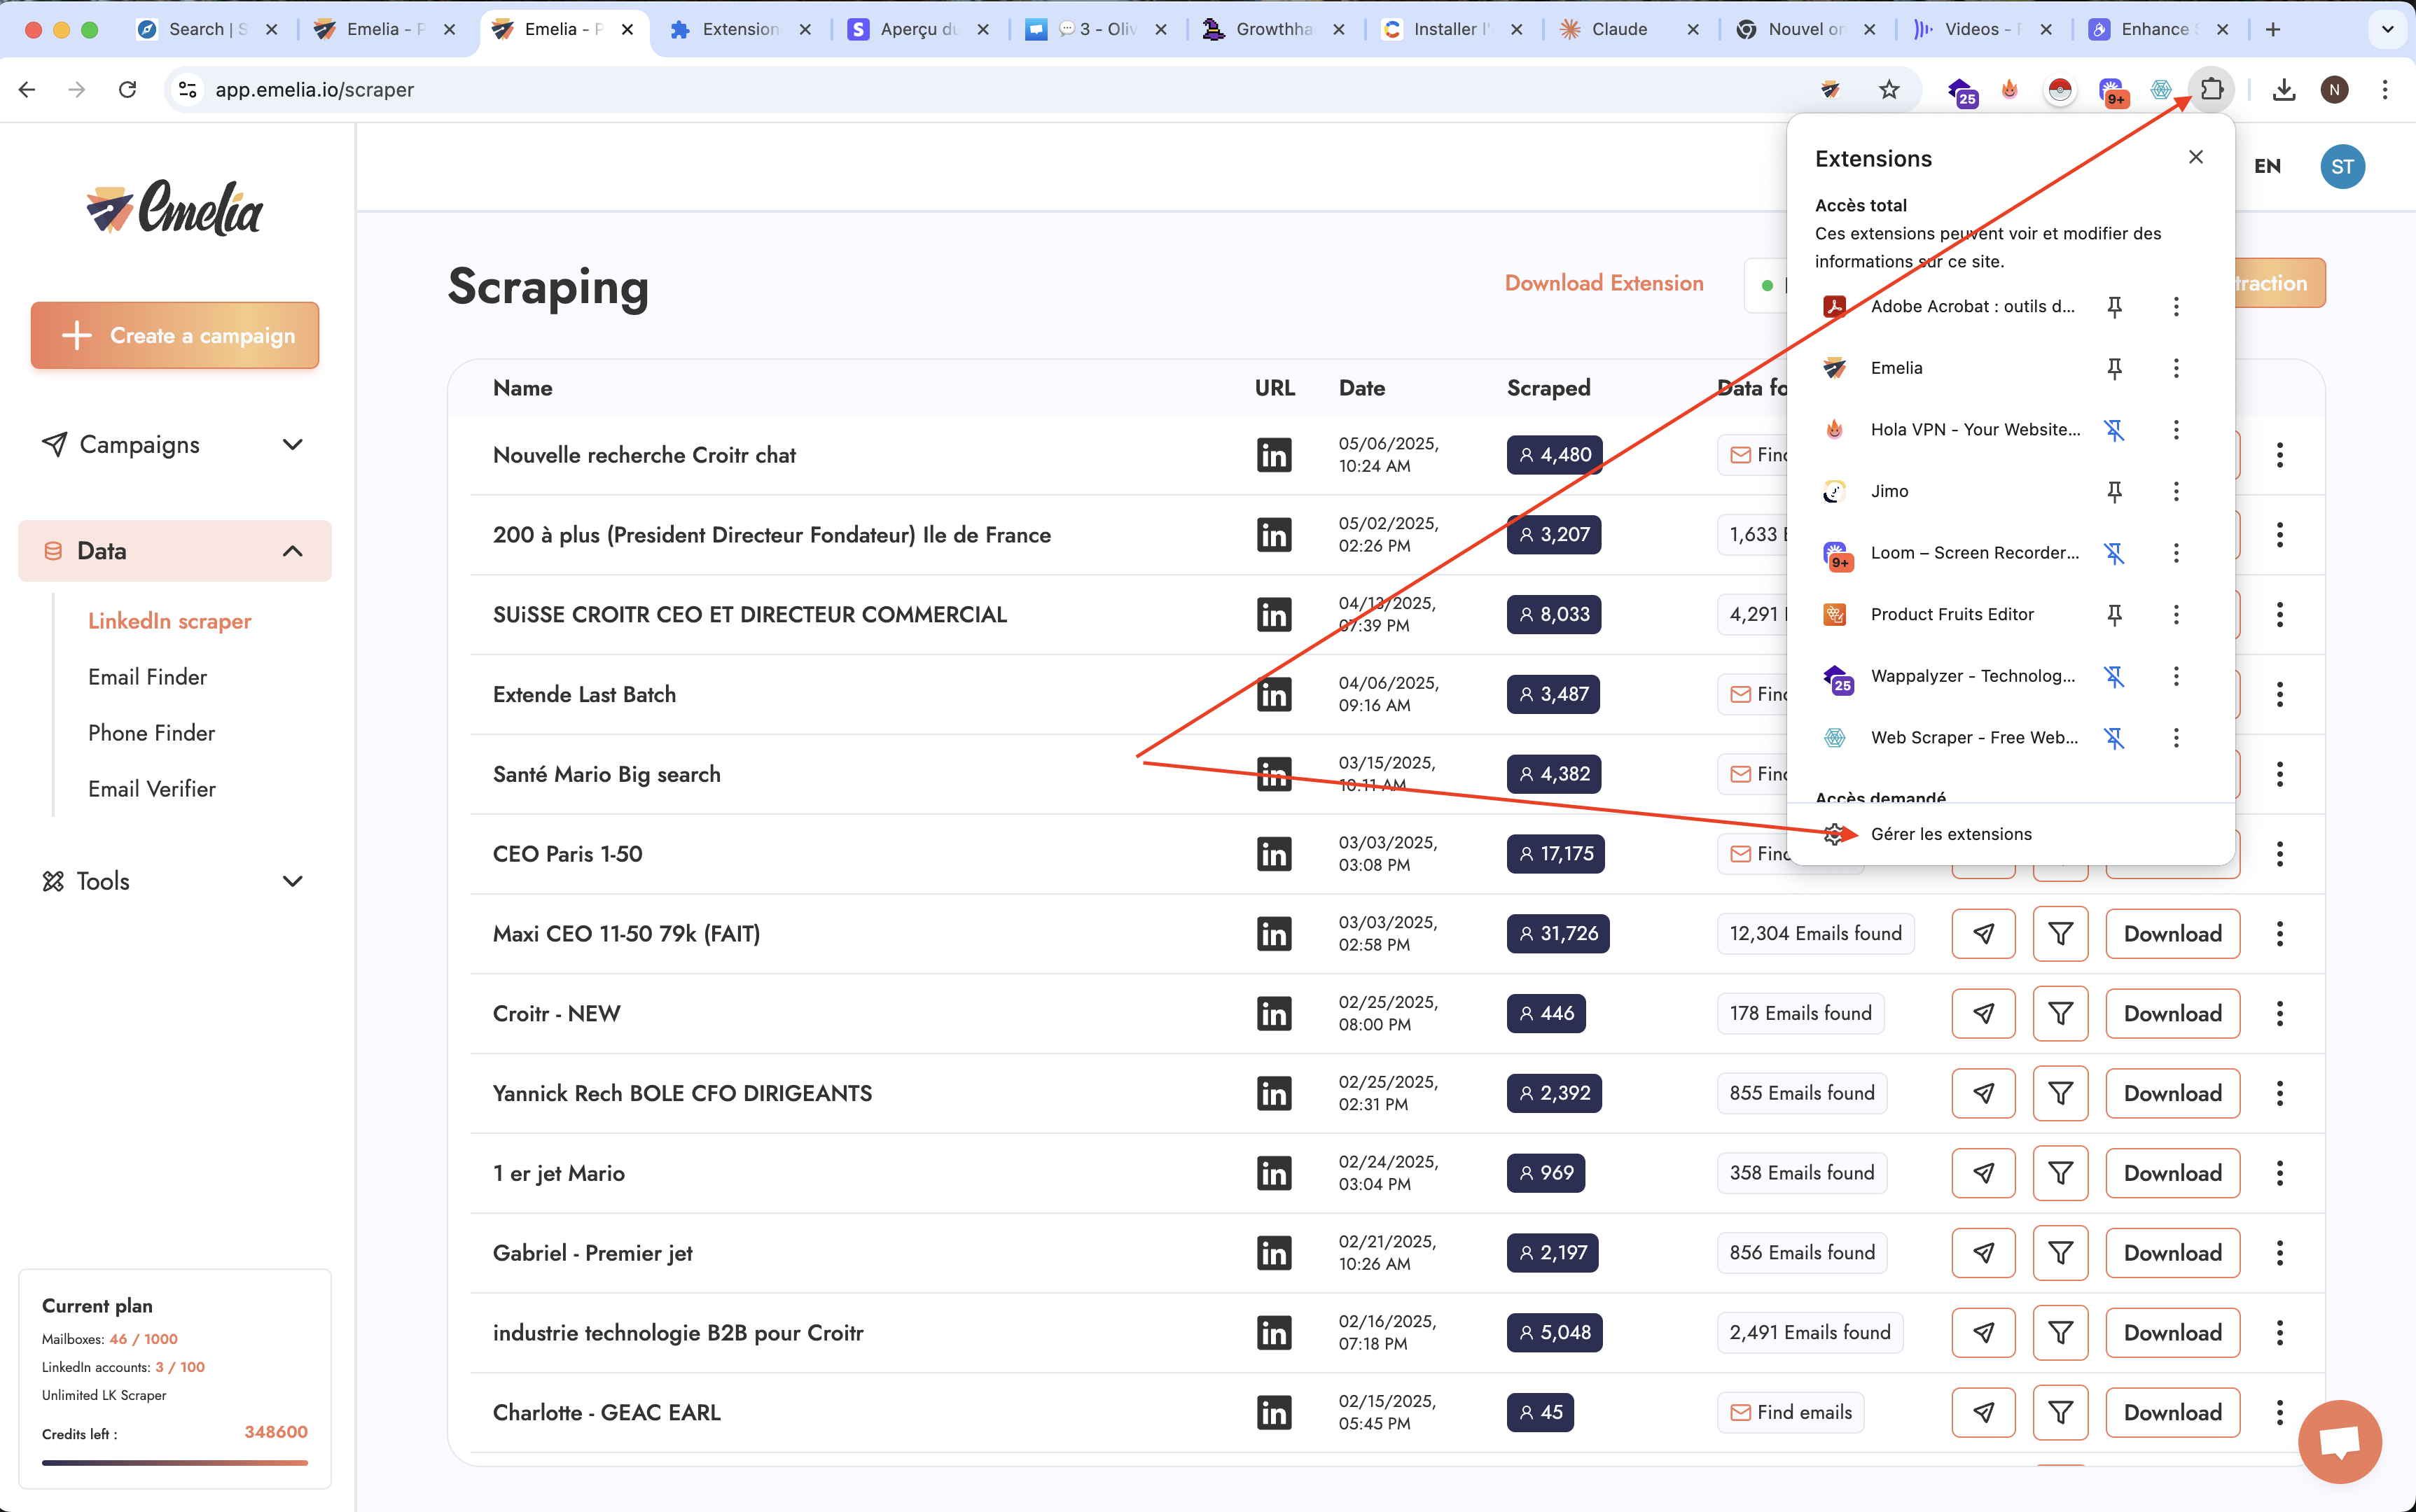Screen dimensions: 2416x1512
Task: Open Gérer les extensions
Action: coord(1951,833)
